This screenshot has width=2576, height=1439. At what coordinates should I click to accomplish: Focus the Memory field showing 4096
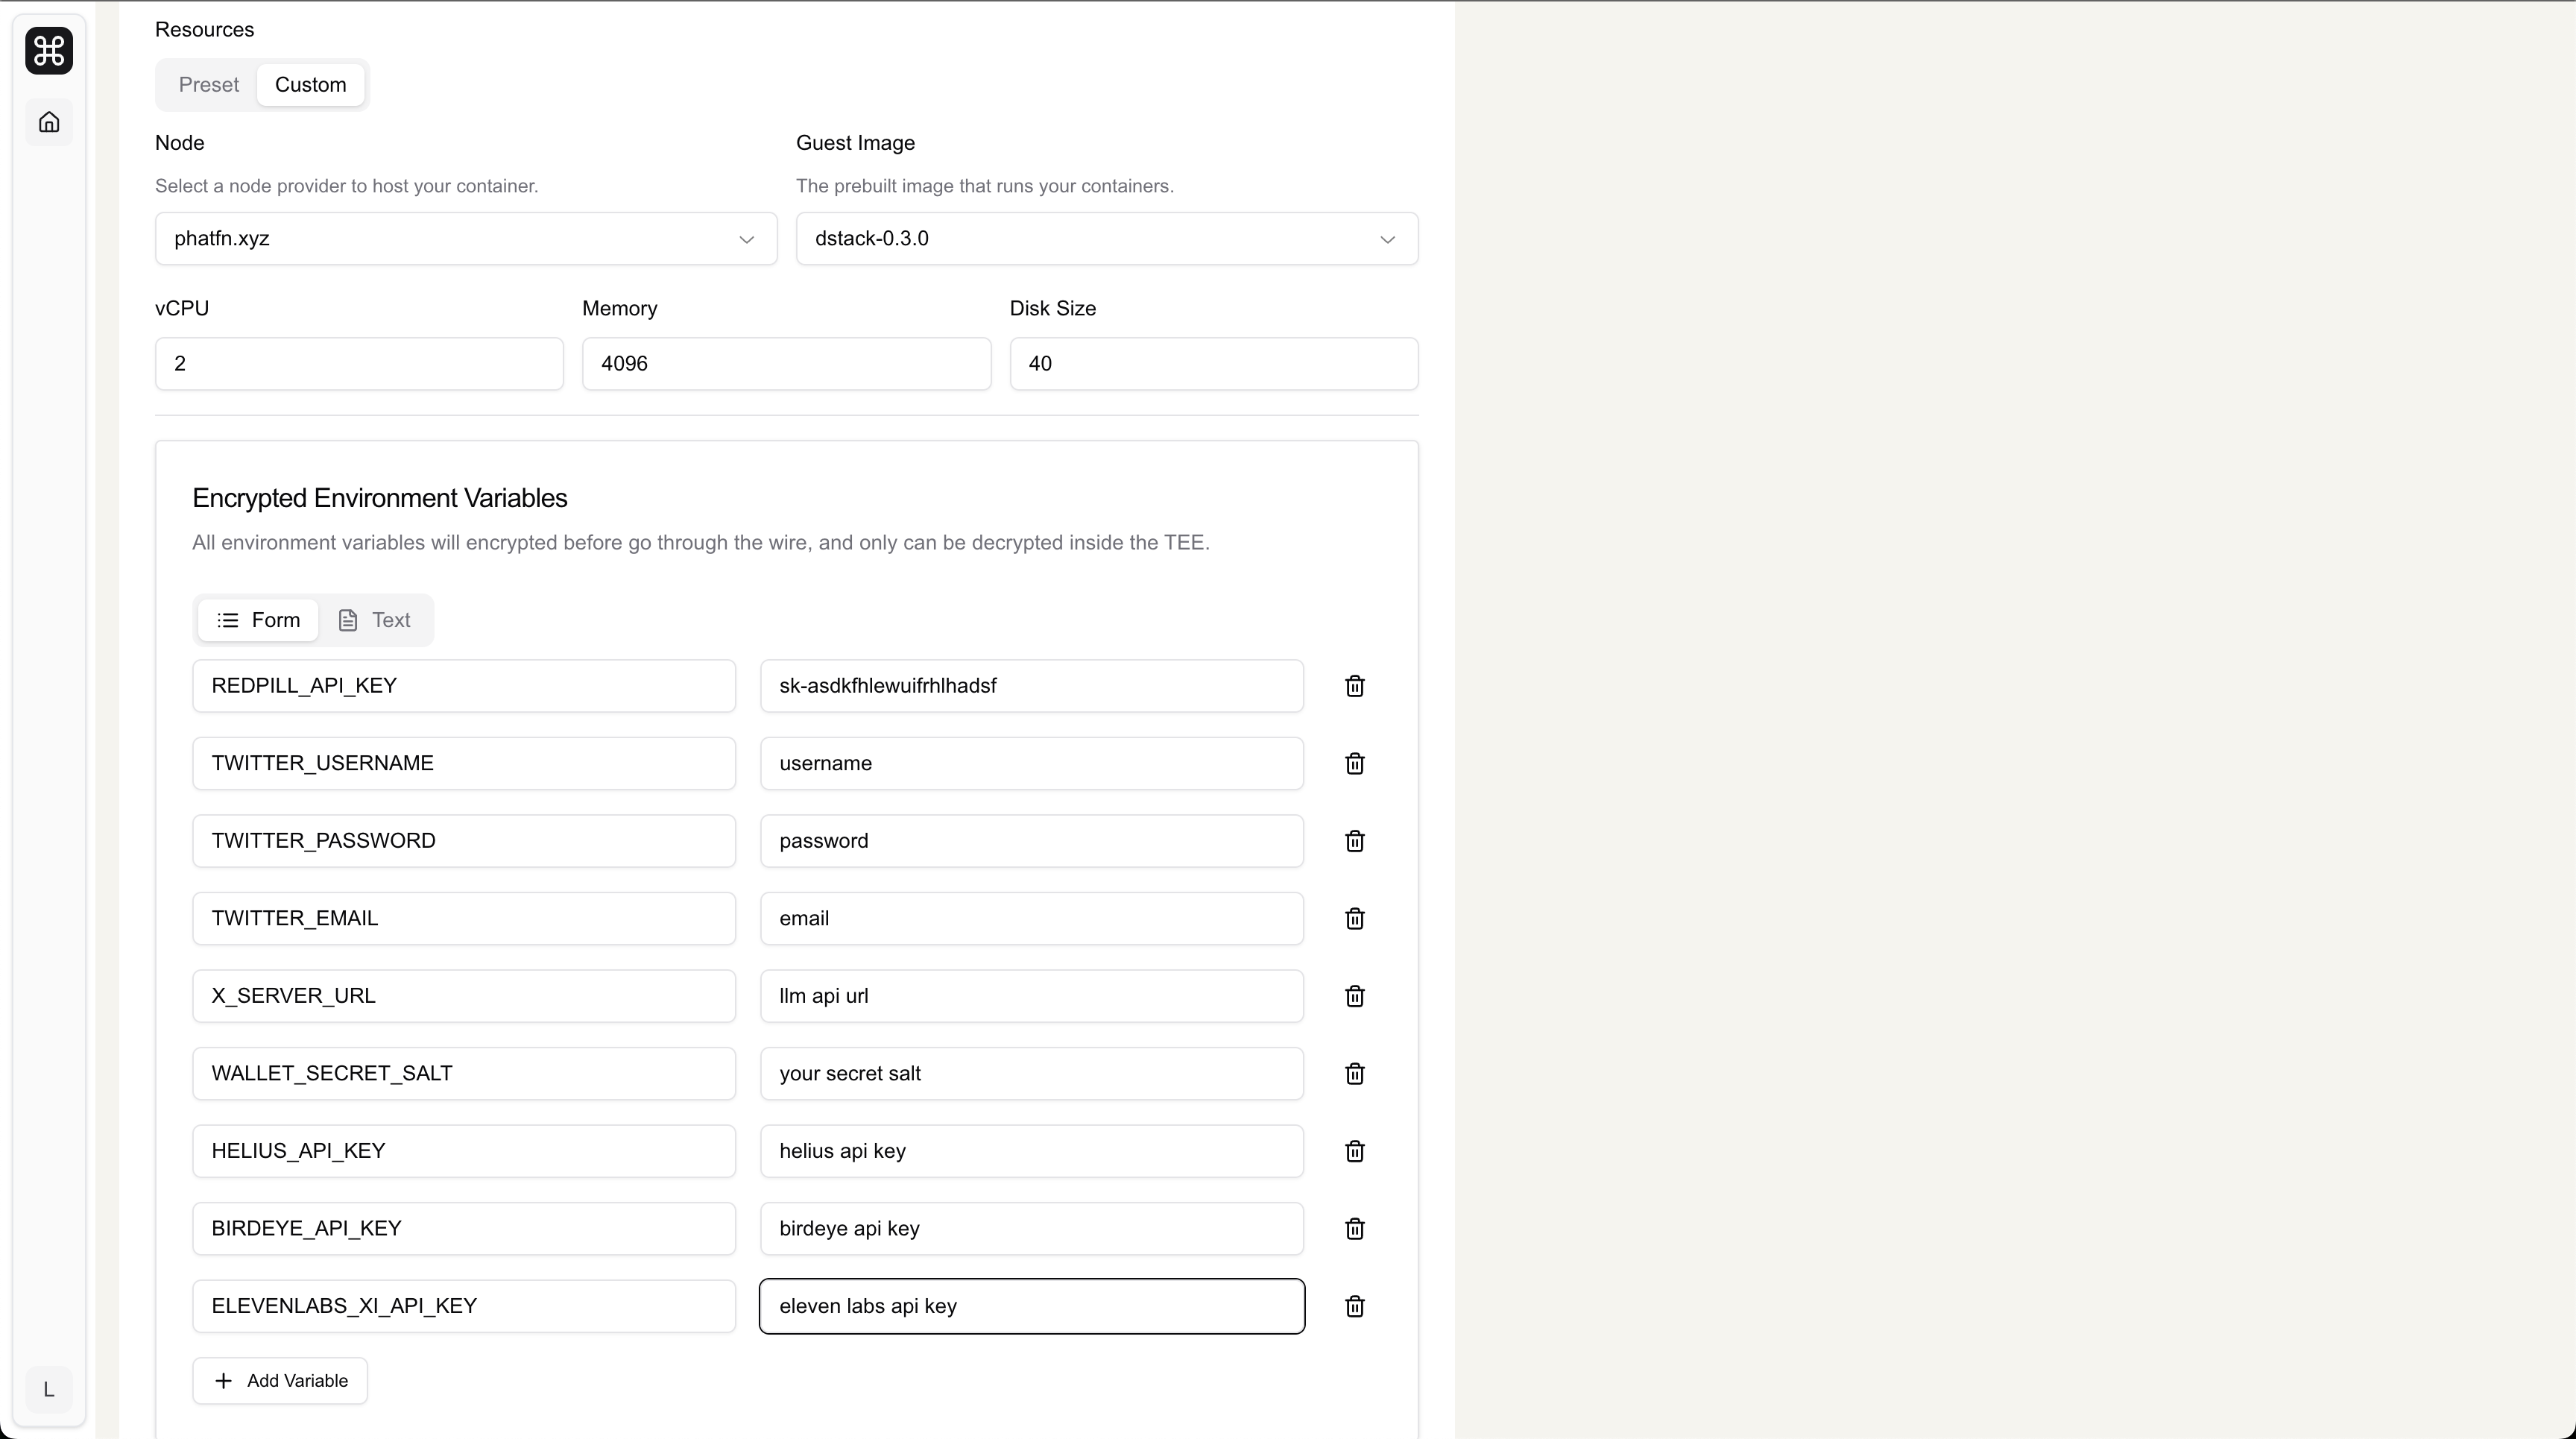[786, 364]
